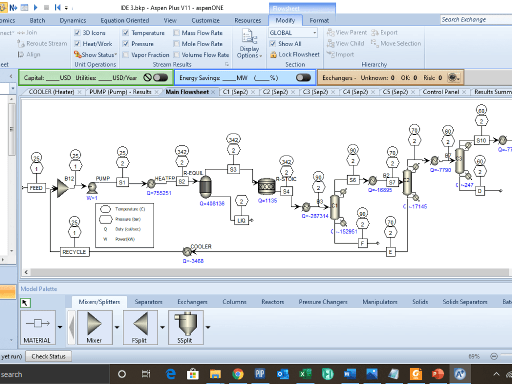Click the View Child button
512x384 pixels.
pyautogui.click(x=346, y=43)
